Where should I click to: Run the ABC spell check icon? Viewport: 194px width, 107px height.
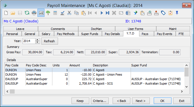pos(62,13)
